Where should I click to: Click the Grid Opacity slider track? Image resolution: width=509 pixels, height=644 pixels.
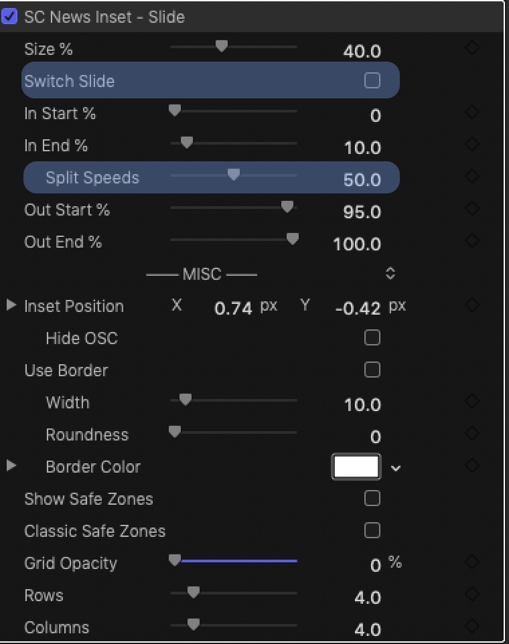click(234, 561)
